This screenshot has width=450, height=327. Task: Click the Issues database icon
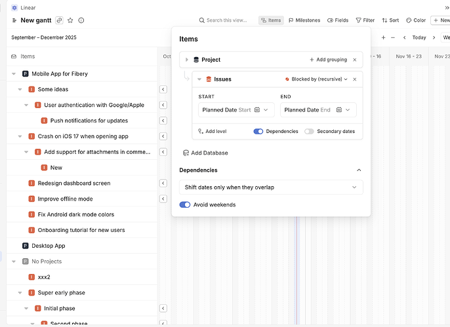tap(209, 79)
